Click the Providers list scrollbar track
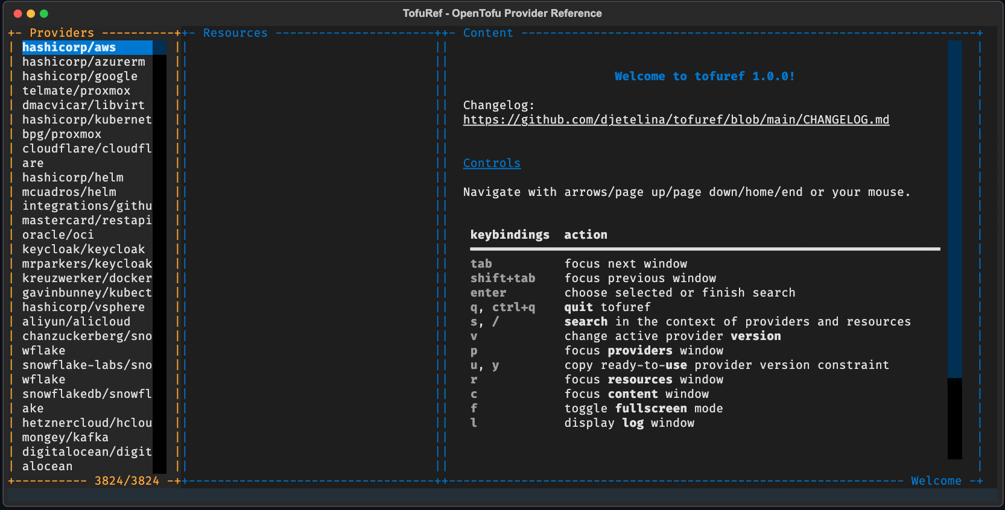Viewport: 1005px width, 510px height. click(159, 265)
